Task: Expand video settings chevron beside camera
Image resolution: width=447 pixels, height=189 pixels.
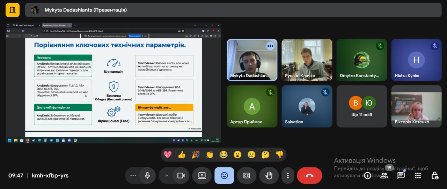Action: (167, 175)
